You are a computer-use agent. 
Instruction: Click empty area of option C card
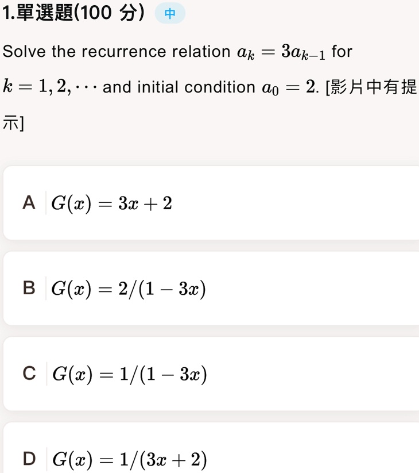pos(313,374)
